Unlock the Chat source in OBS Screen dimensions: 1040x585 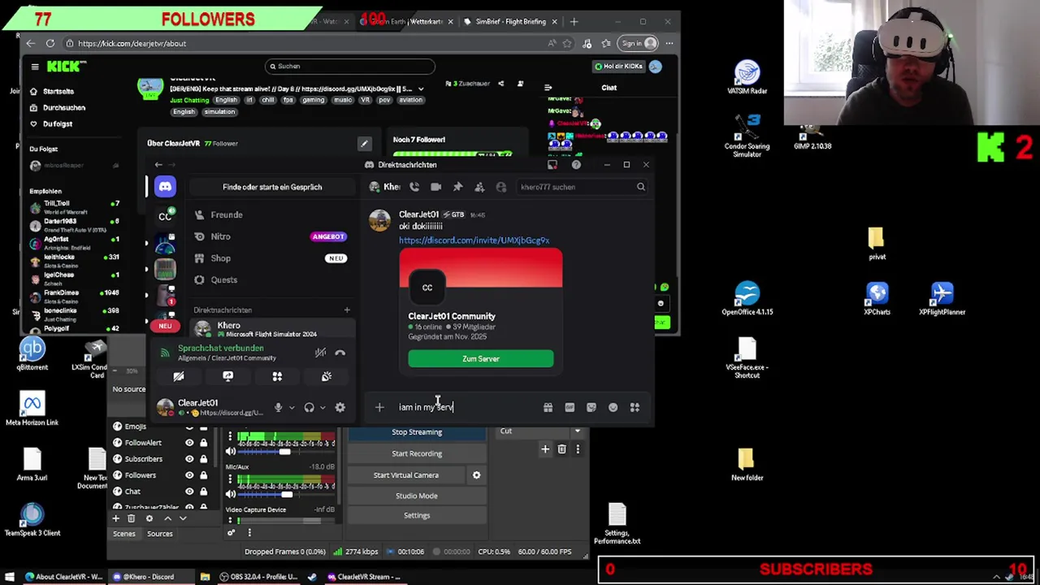pos(203,492)
